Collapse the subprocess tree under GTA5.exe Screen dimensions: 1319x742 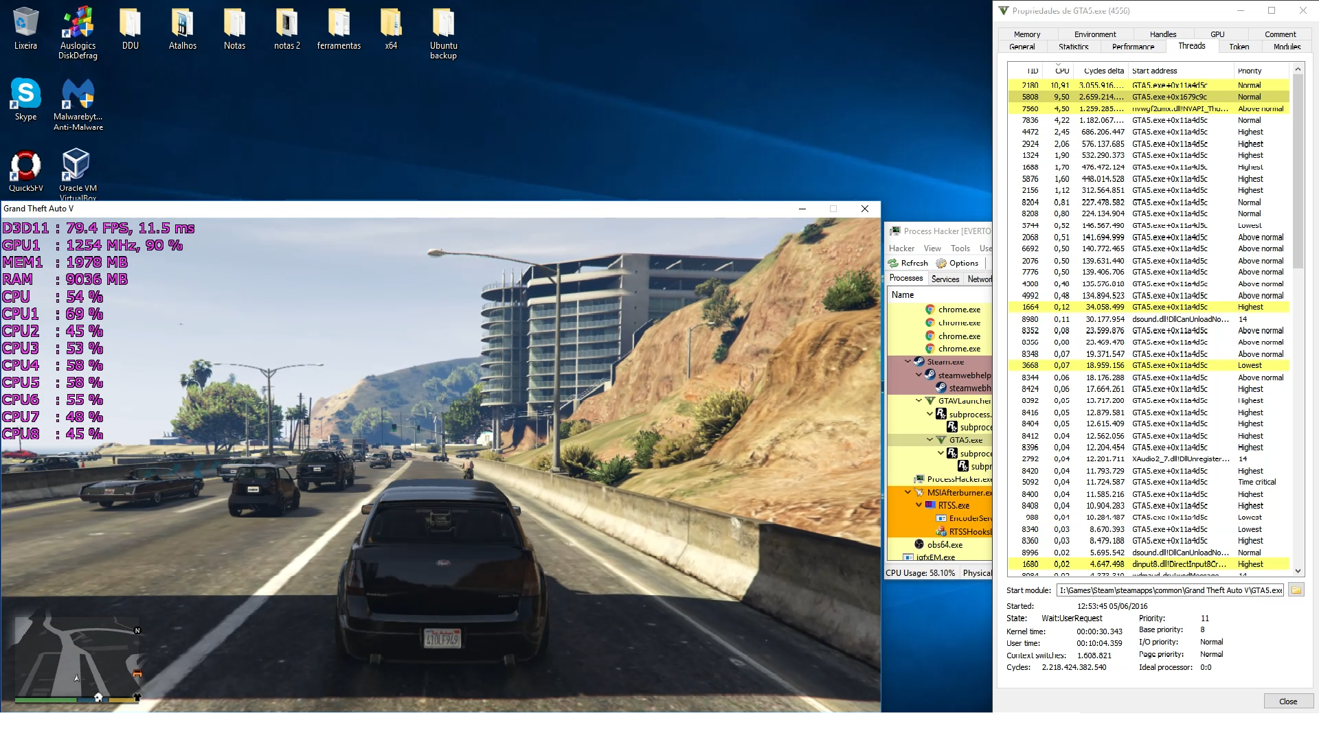[941, 453]
